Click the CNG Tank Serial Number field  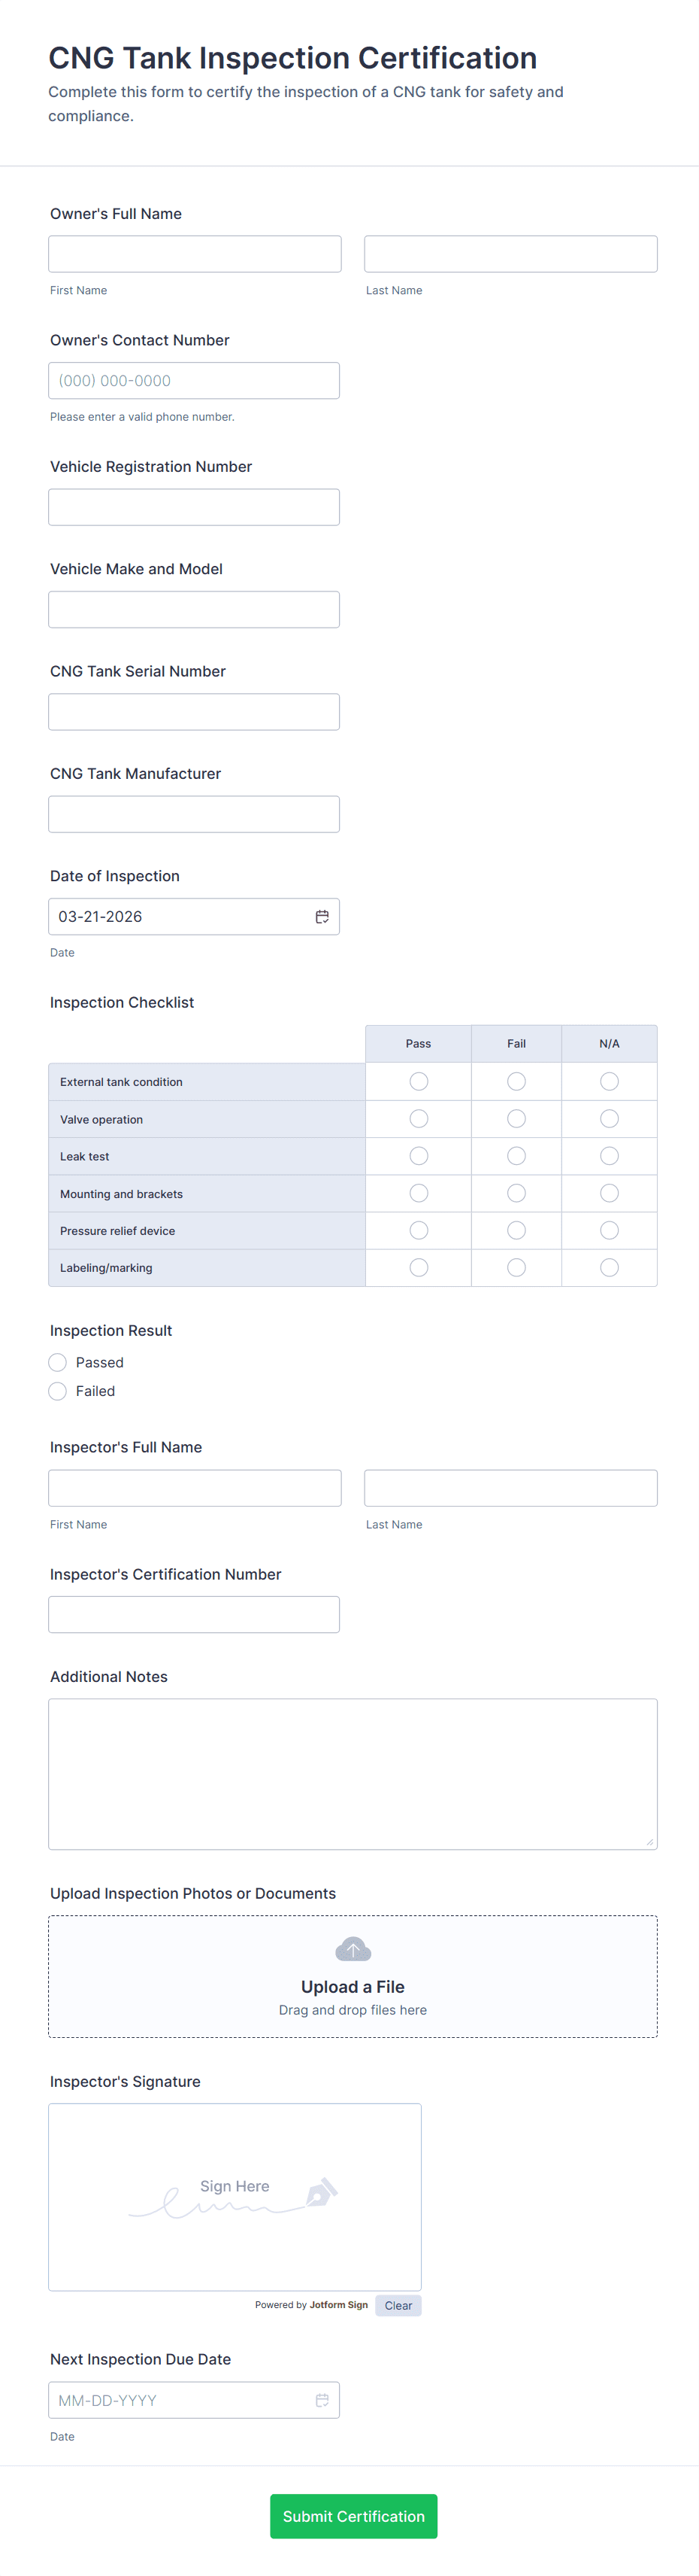point(194,712)
